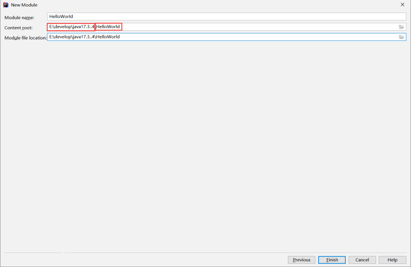Image resolution: width=411 pixels, height=267 pixels.
Task: Click the IntelliJ icon in title bar
Action: (x=5, y=5)
